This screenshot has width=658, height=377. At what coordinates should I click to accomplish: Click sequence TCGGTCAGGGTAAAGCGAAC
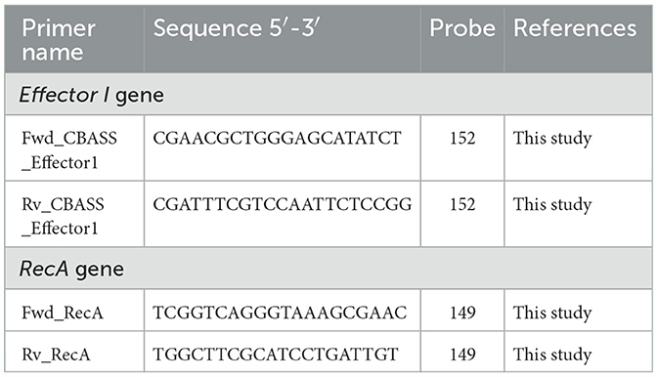tap(280, 313)
